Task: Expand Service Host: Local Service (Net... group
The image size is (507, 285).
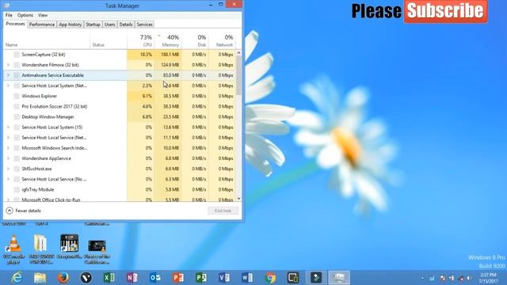Action: (9, 138)
